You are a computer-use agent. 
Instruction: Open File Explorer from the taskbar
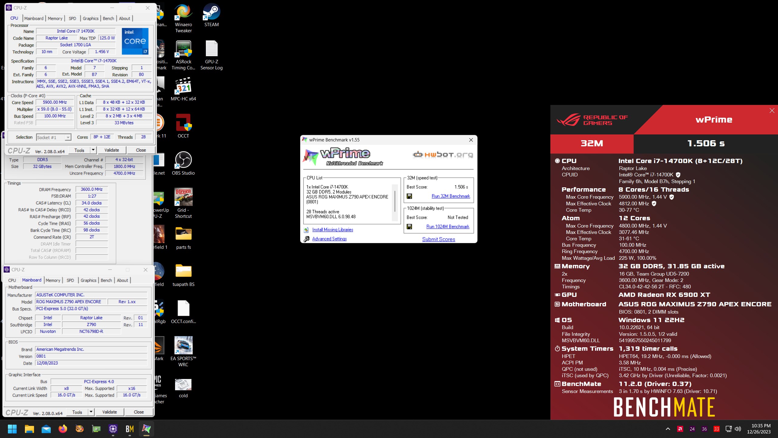pyautogui.click(x=29, y=429)
